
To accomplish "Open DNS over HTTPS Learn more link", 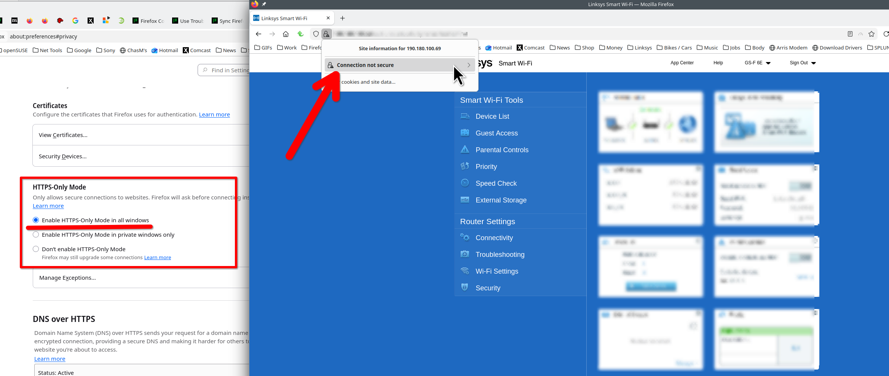I will click(x=50, y=359).
